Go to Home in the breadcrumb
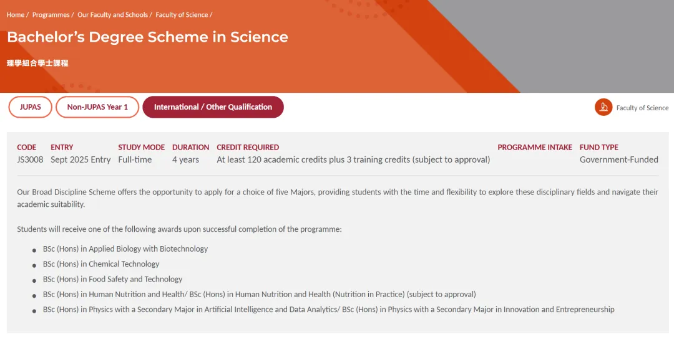674x337 pixels. tap(16, 14)
